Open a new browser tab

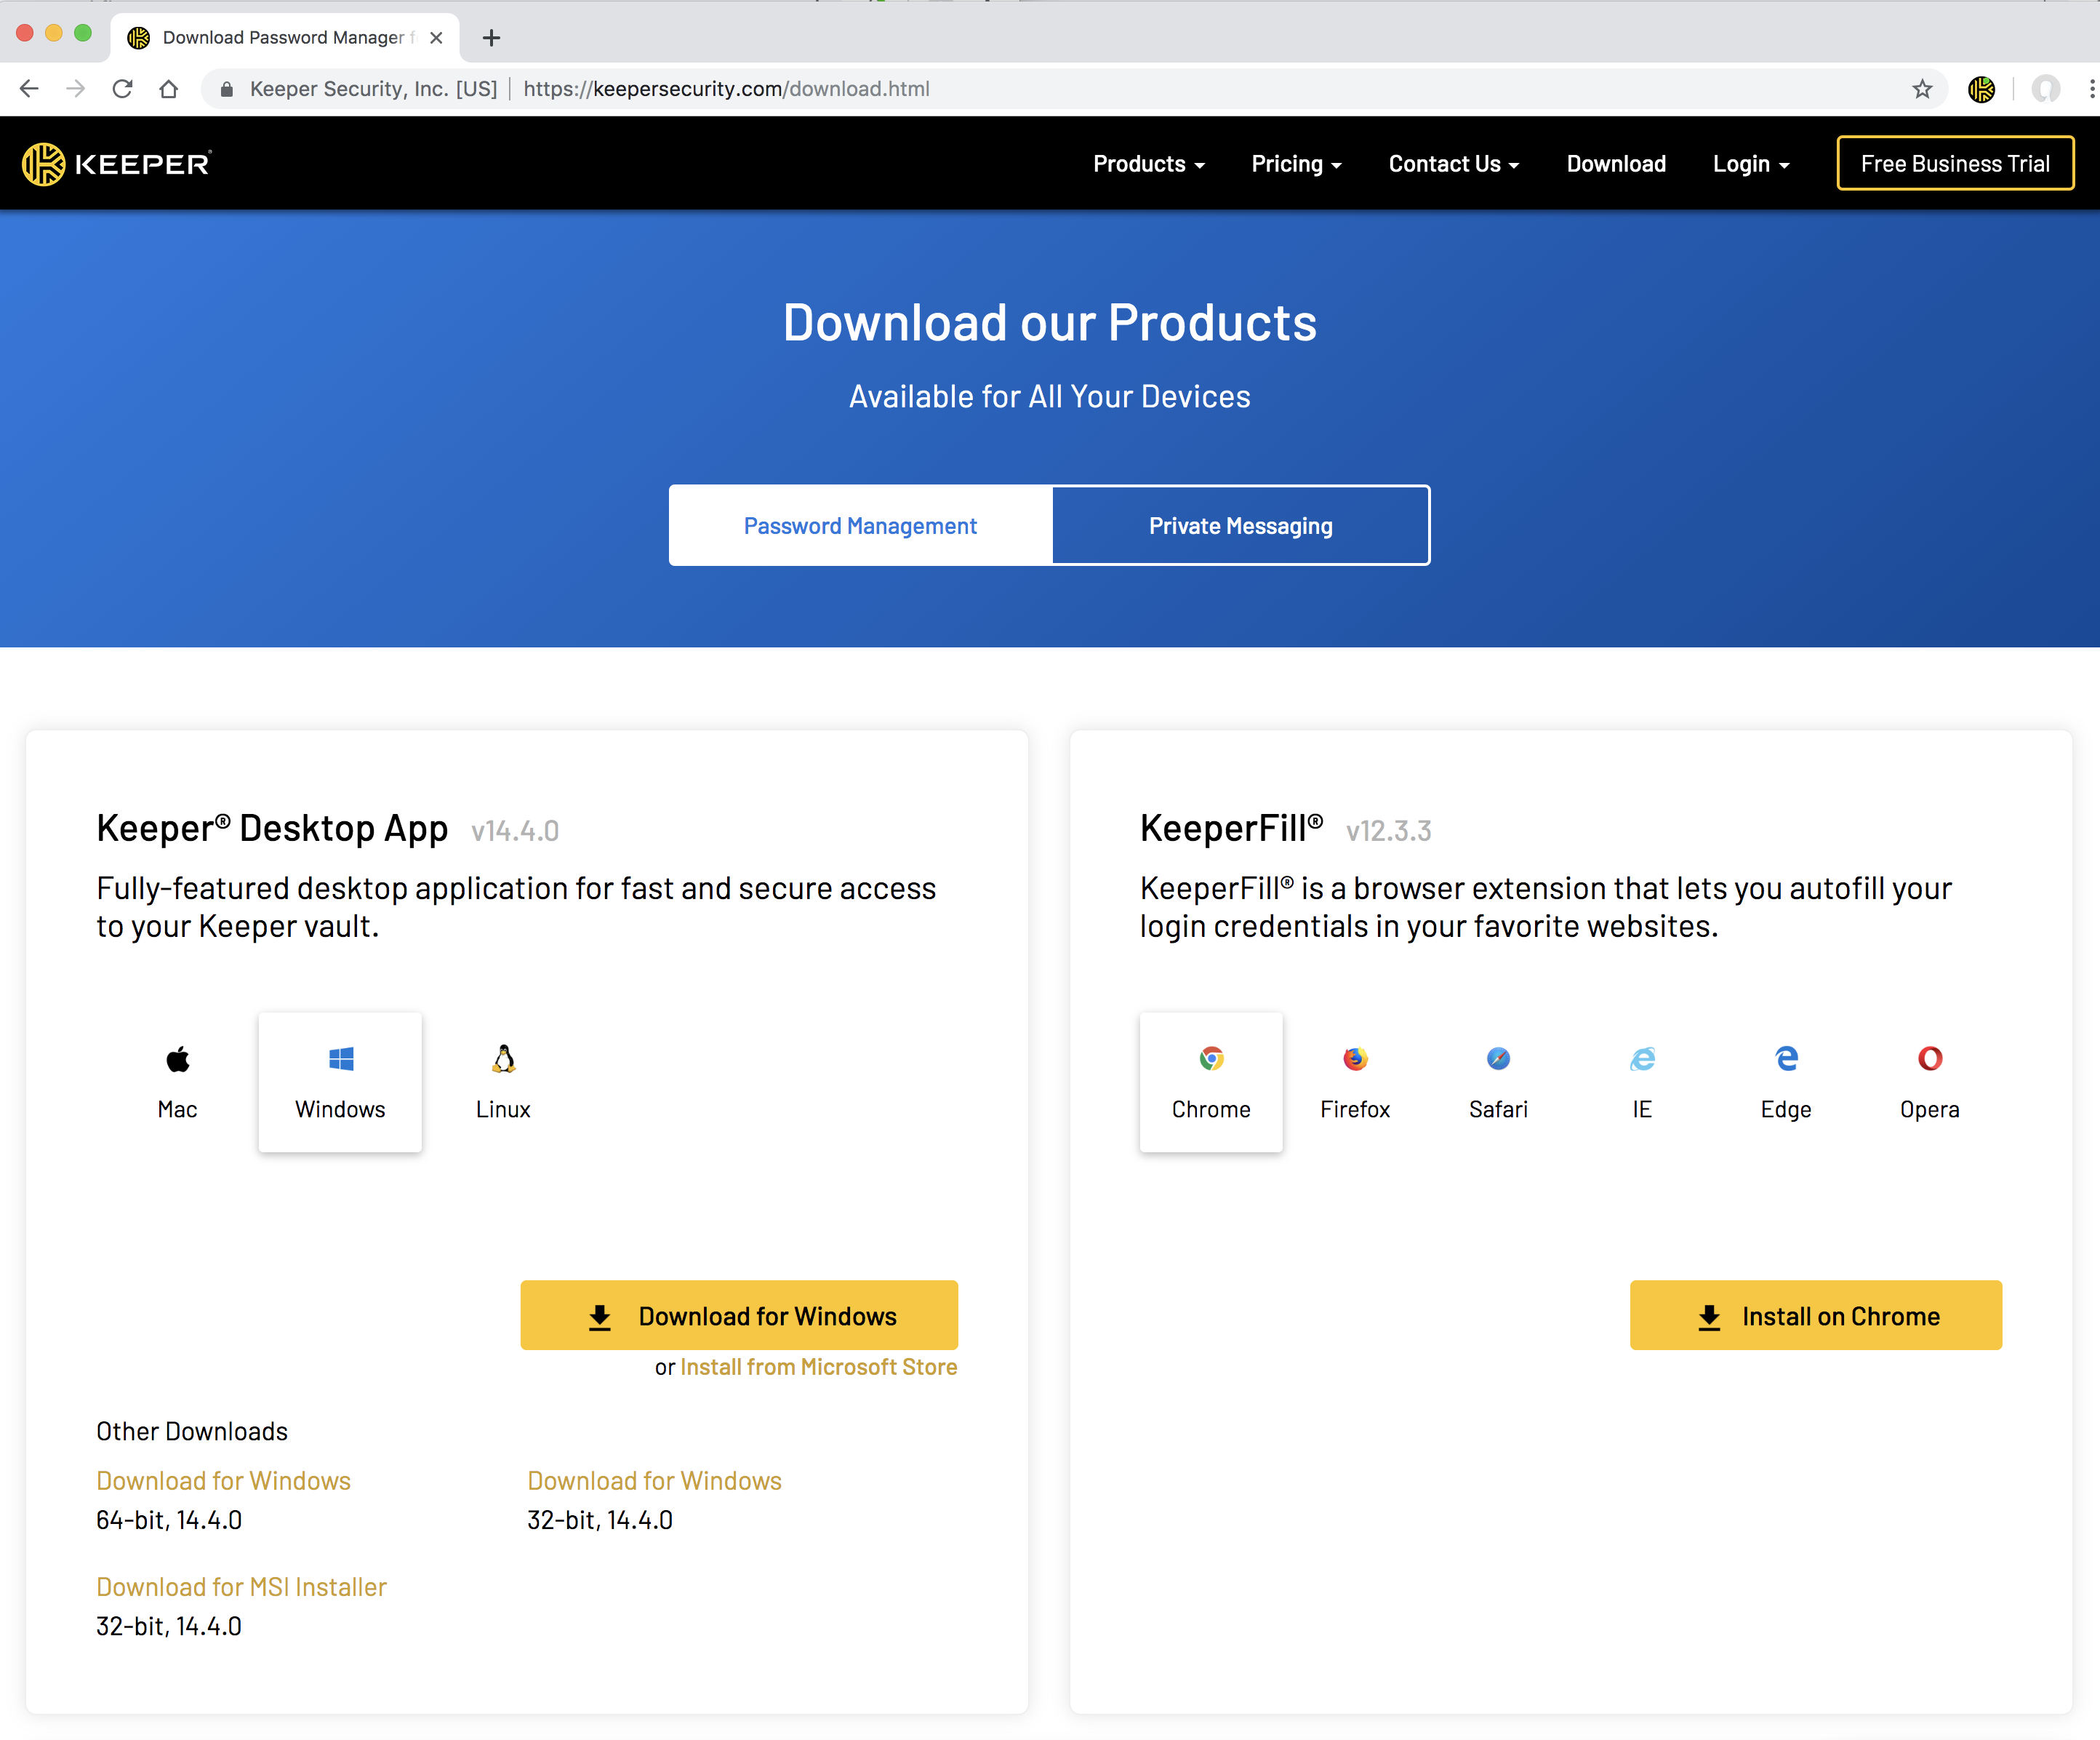tap(491, 38)
